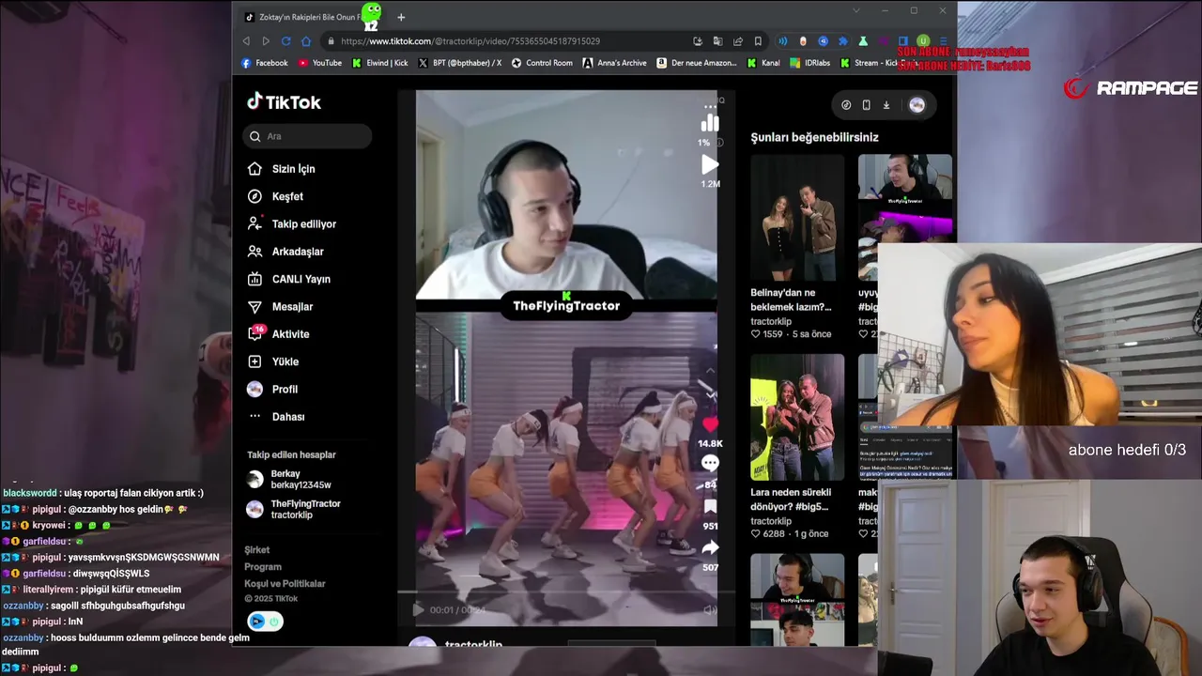The width and height of the screenshot is (1202, 676).
Task: Share video using arrow icon
Action: click(x=710, y=547)
